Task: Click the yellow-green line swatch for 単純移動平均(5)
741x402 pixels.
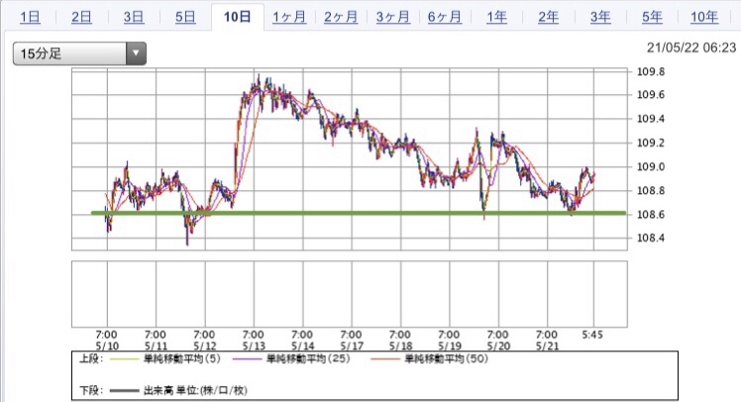Action: (124, 359)
